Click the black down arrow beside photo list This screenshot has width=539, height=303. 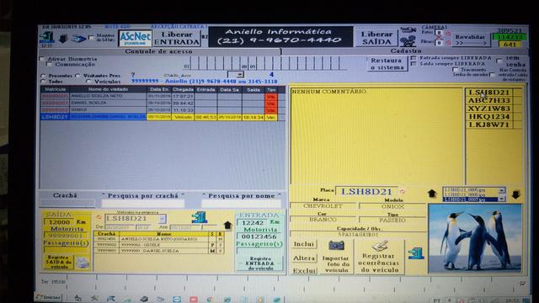[x=515, y=194]
